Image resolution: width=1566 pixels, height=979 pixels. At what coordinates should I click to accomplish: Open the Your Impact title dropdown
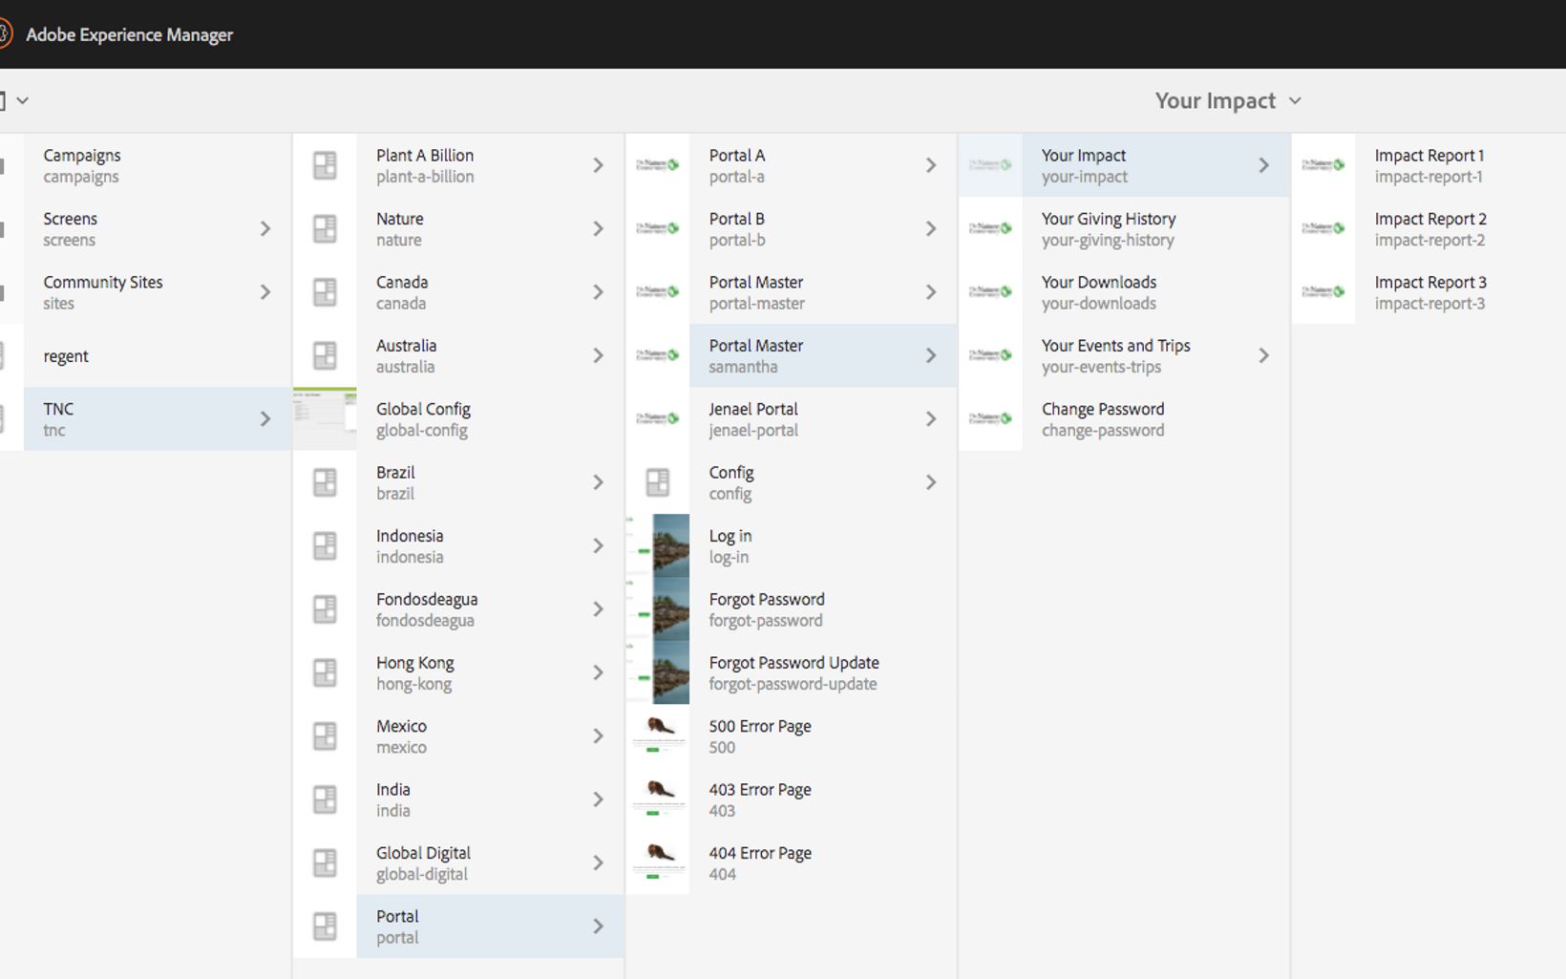point(1227,100)
